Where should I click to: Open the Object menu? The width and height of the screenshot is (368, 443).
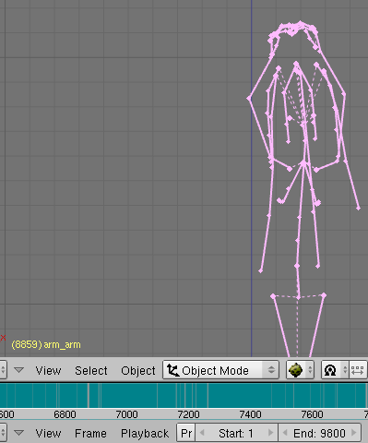point(138,370)
